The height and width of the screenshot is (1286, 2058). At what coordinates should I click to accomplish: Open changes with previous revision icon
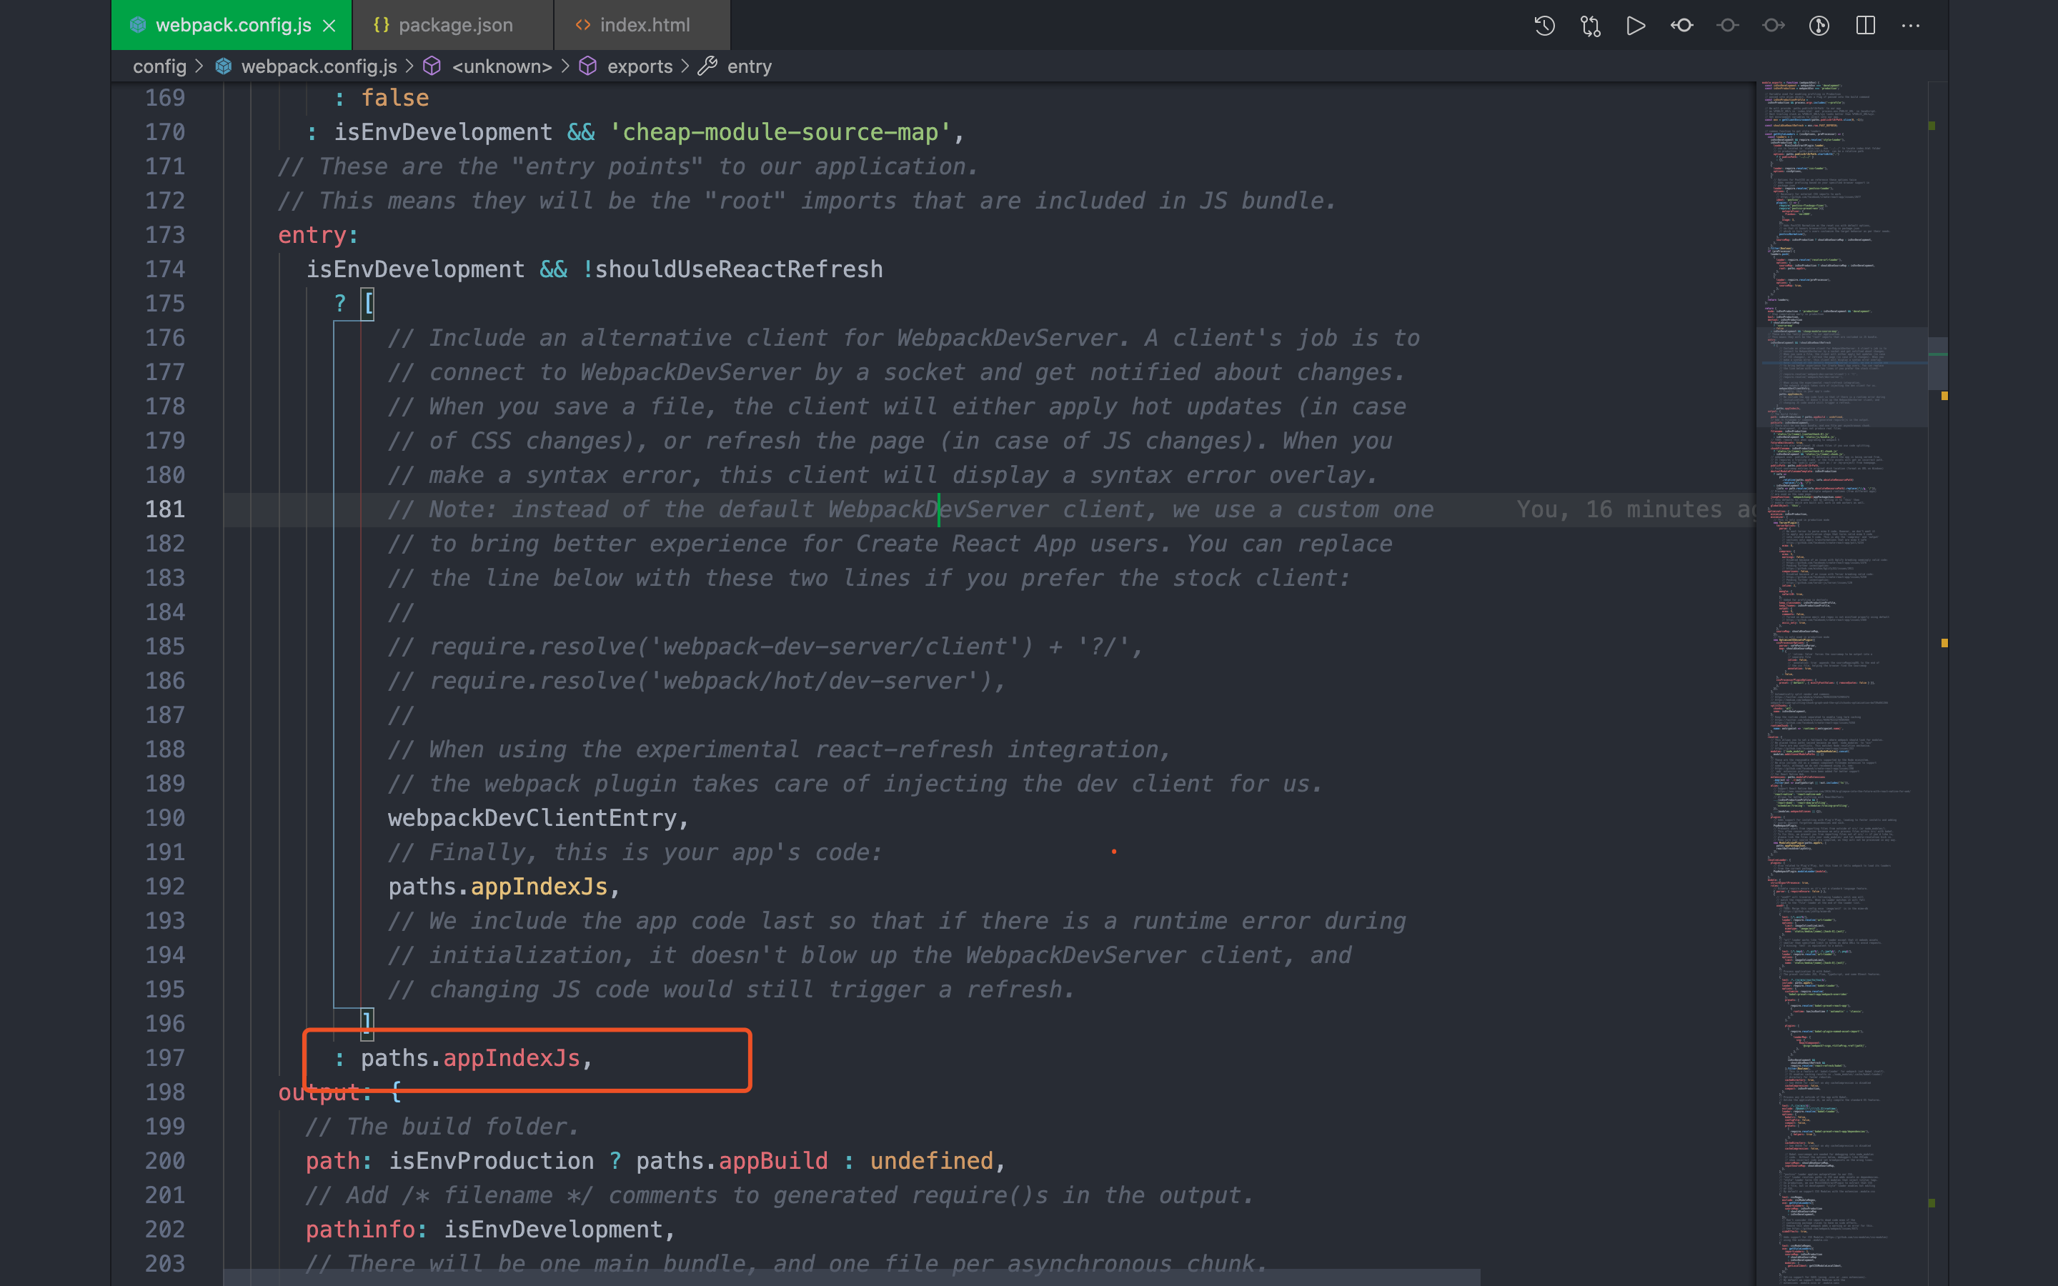(1681, 26)
